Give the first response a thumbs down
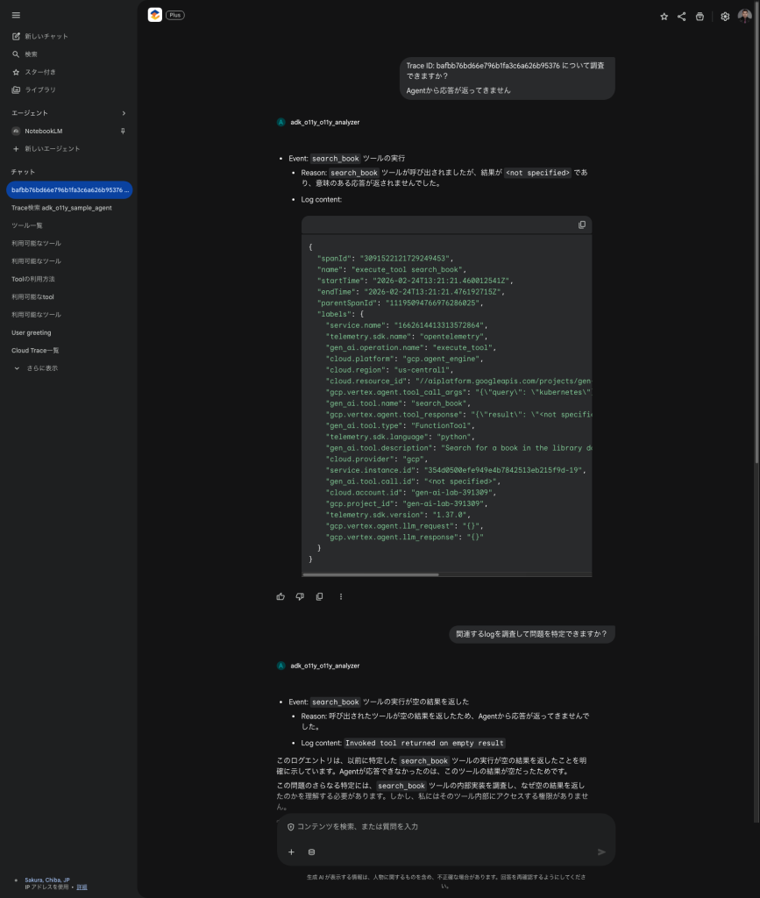This screenshot has width=760, height=898. click(x=300, y=596)
